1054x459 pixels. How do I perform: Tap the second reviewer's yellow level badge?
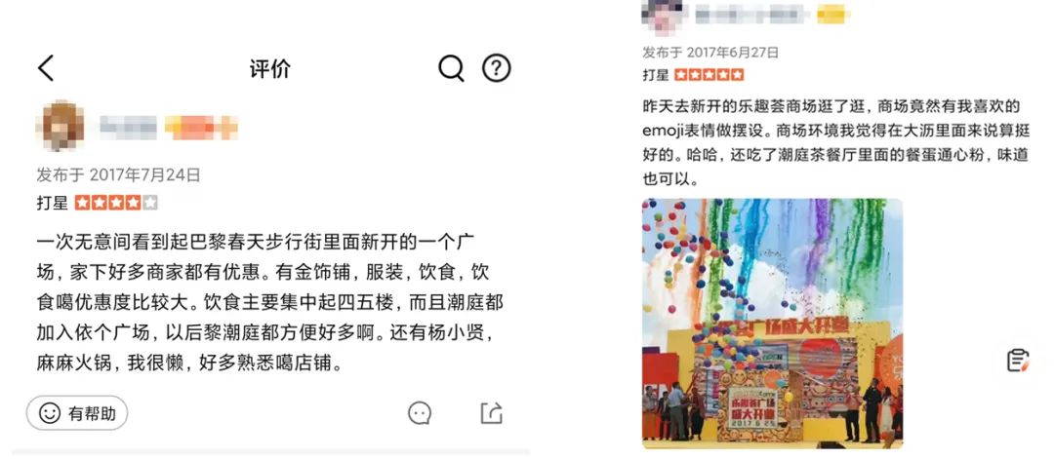click(832, 14)
